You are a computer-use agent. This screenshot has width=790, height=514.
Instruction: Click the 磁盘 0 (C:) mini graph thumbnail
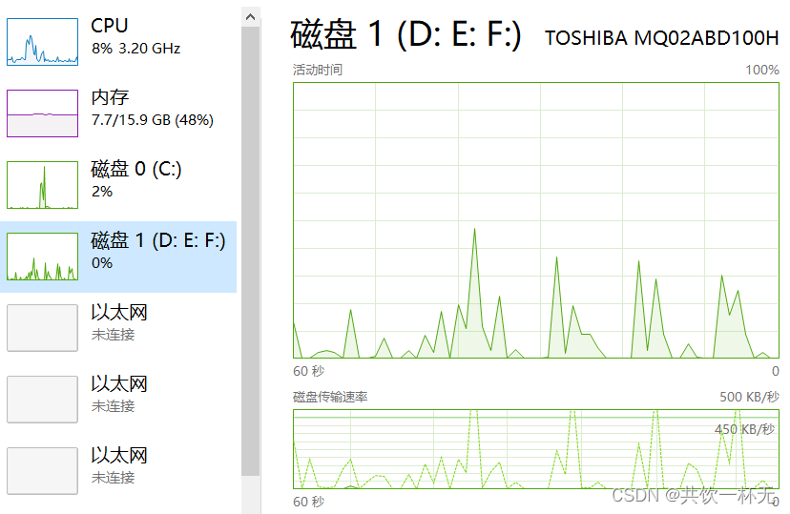tap(42, 185)
